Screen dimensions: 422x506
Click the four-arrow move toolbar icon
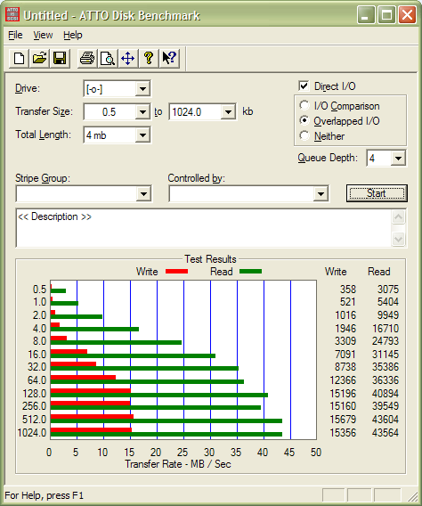pyautogui.click(x=127, y=59)
